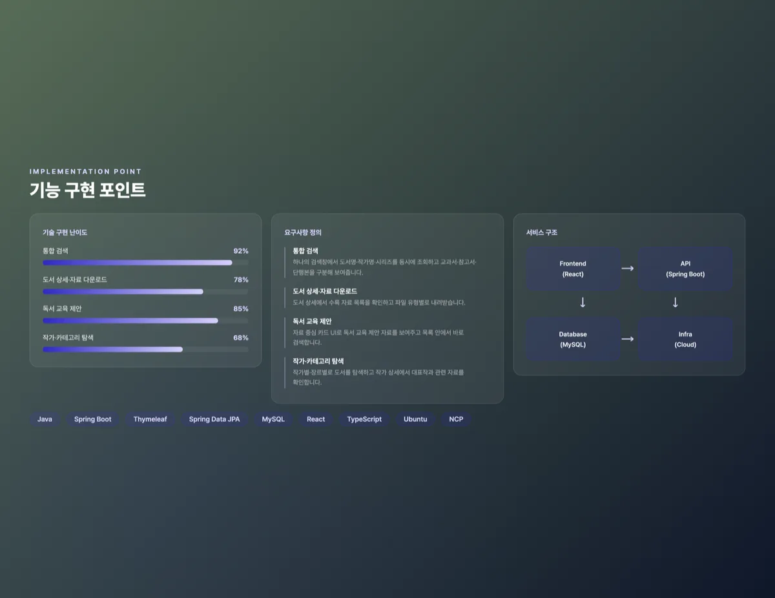The height and width of the screenshot is (598, 775).
Task: Click 도서 상세·자료 다운로드 label above the 78% bar
Action: point(75,280)
